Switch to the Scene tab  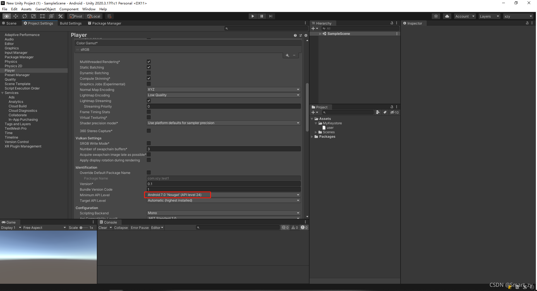point(9,23)
